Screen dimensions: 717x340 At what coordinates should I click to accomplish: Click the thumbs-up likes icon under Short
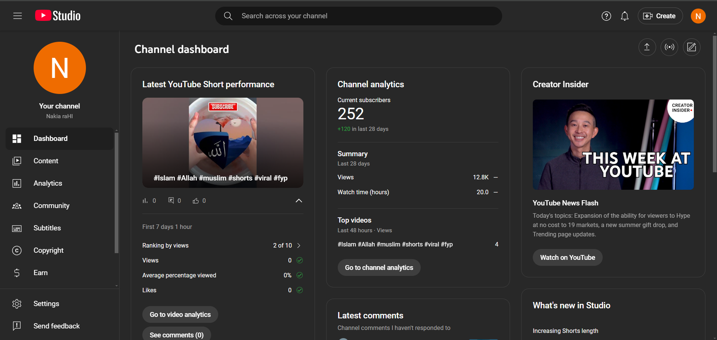coord(196,201)
